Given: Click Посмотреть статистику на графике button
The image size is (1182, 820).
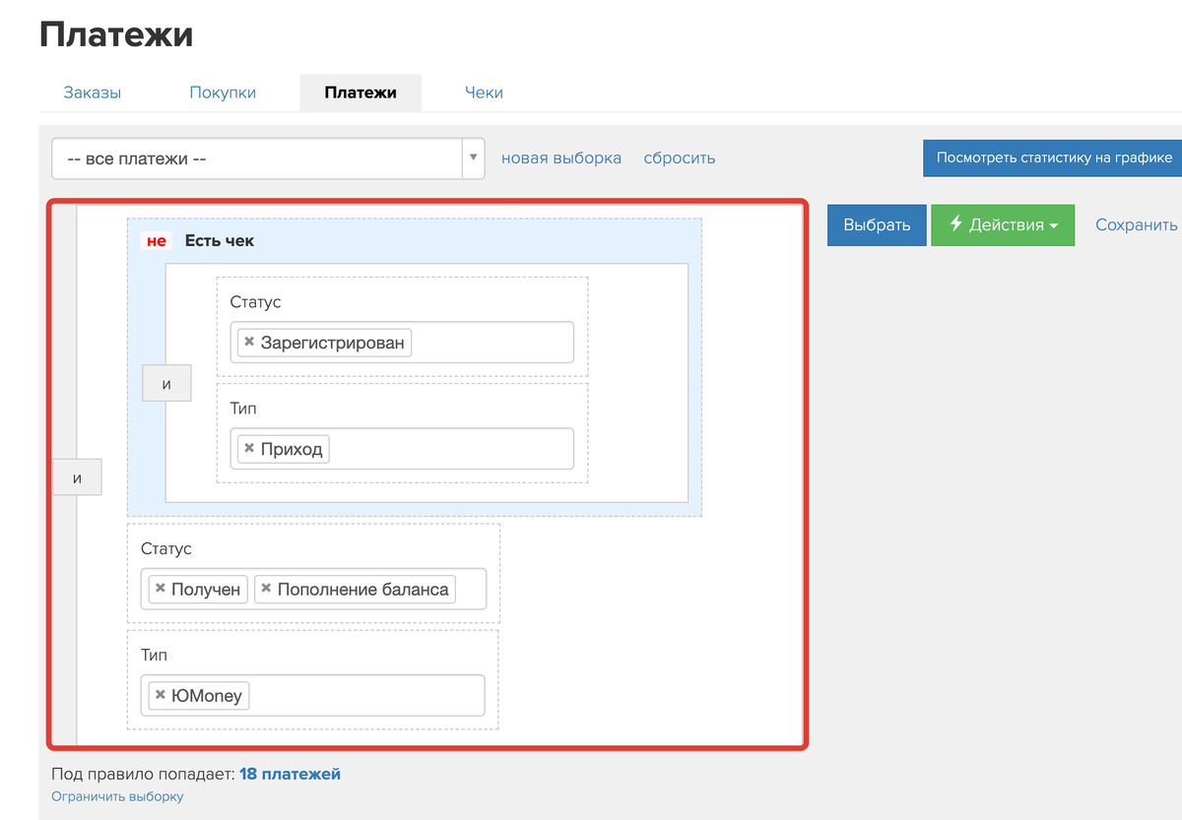Looking at the screenshot, I should [1053, 158].
